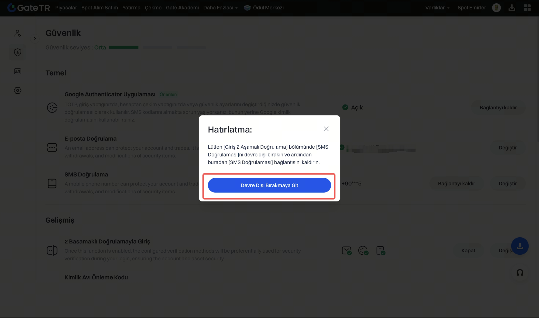Open the headset support chat icon
Image resolution: width=539 pixels, height=318 pixels.
520,273
